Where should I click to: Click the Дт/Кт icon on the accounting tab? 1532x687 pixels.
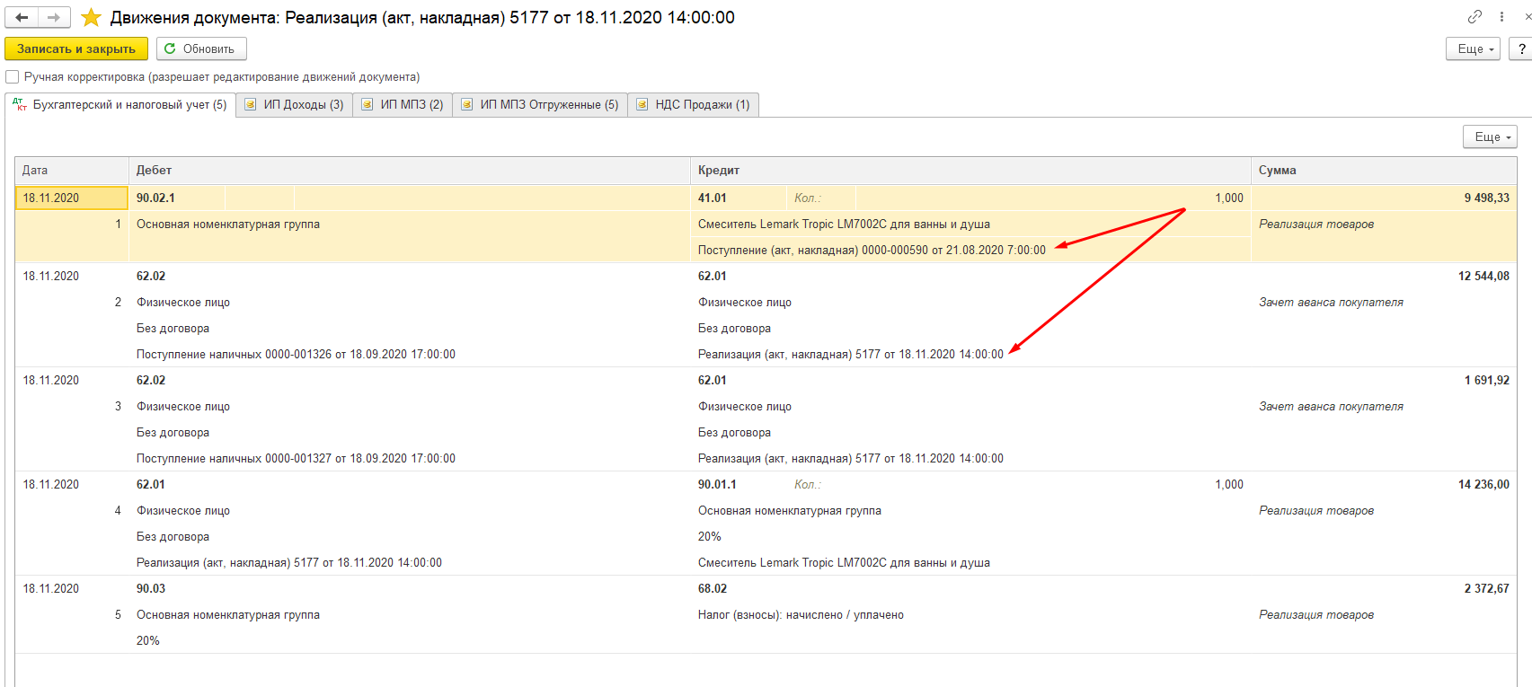pos(20,105)
